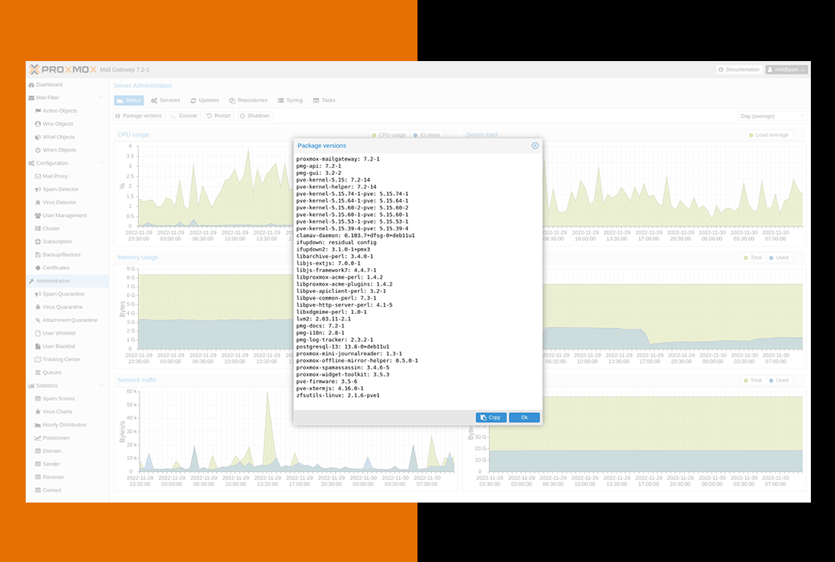The image size is (835, 562).
Task: Click the "zfsutils-linux: 2.1.6-pve1" line
Action: (338, 395)
